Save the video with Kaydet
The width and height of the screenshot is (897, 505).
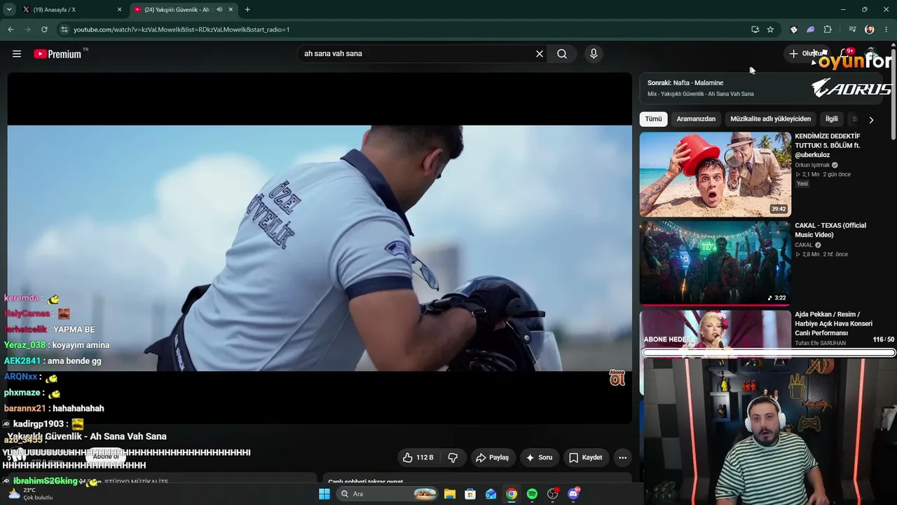tap(586, 457)
